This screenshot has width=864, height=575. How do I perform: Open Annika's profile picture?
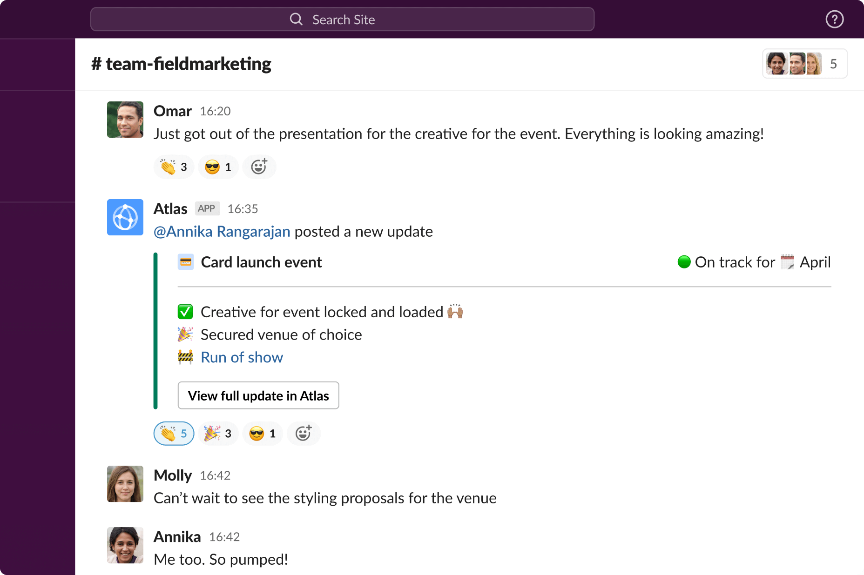[125, 545]
